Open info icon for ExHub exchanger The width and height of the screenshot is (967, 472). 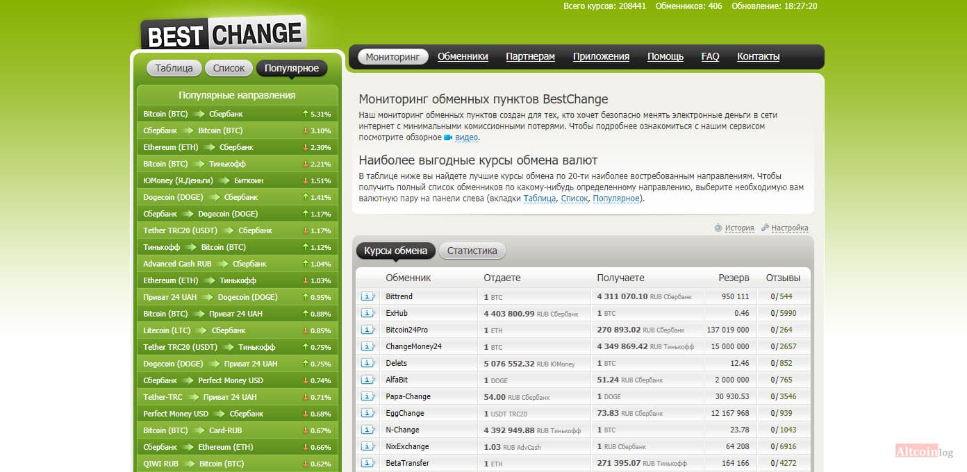point(367,313)
